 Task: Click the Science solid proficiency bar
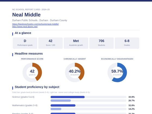(68, 97)
